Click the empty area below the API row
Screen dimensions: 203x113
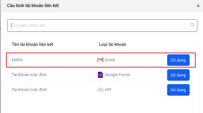102,104
